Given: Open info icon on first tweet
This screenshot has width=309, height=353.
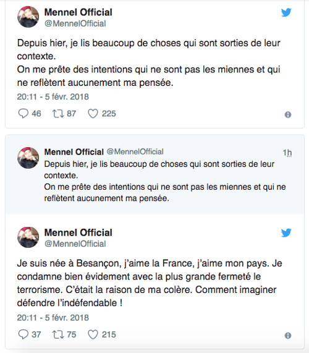Looking at the screenshot, I should tap(288, 115).
